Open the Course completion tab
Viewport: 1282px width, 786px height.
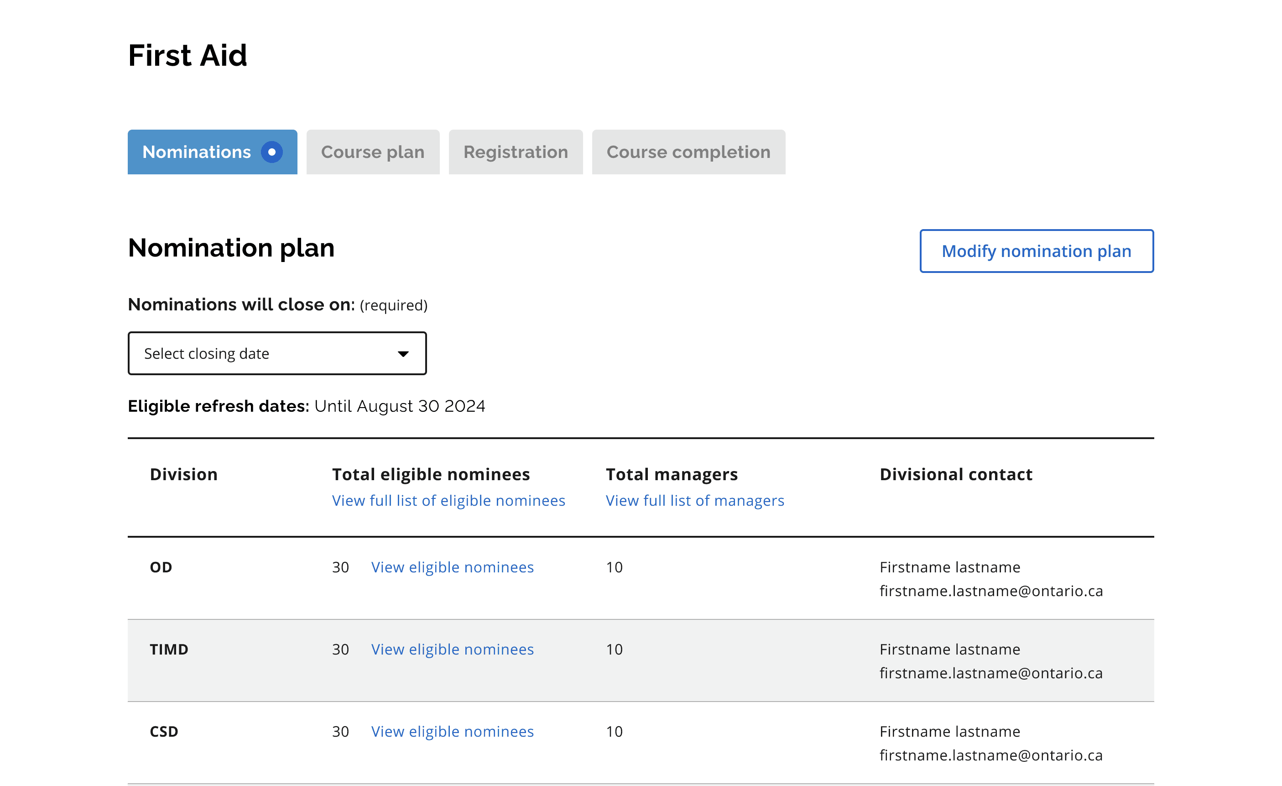pyautogui.click(x=688, y=152)
